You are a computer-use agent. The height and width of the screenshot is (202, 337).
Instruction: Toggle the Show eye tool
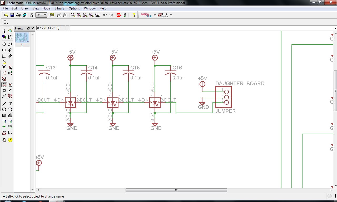[x=10, y=31]
